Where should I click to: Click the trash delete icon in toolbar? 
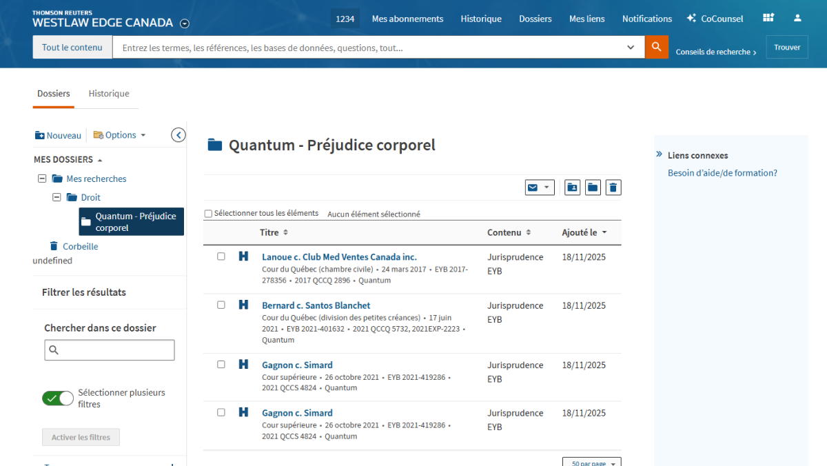tap(613, 187)
